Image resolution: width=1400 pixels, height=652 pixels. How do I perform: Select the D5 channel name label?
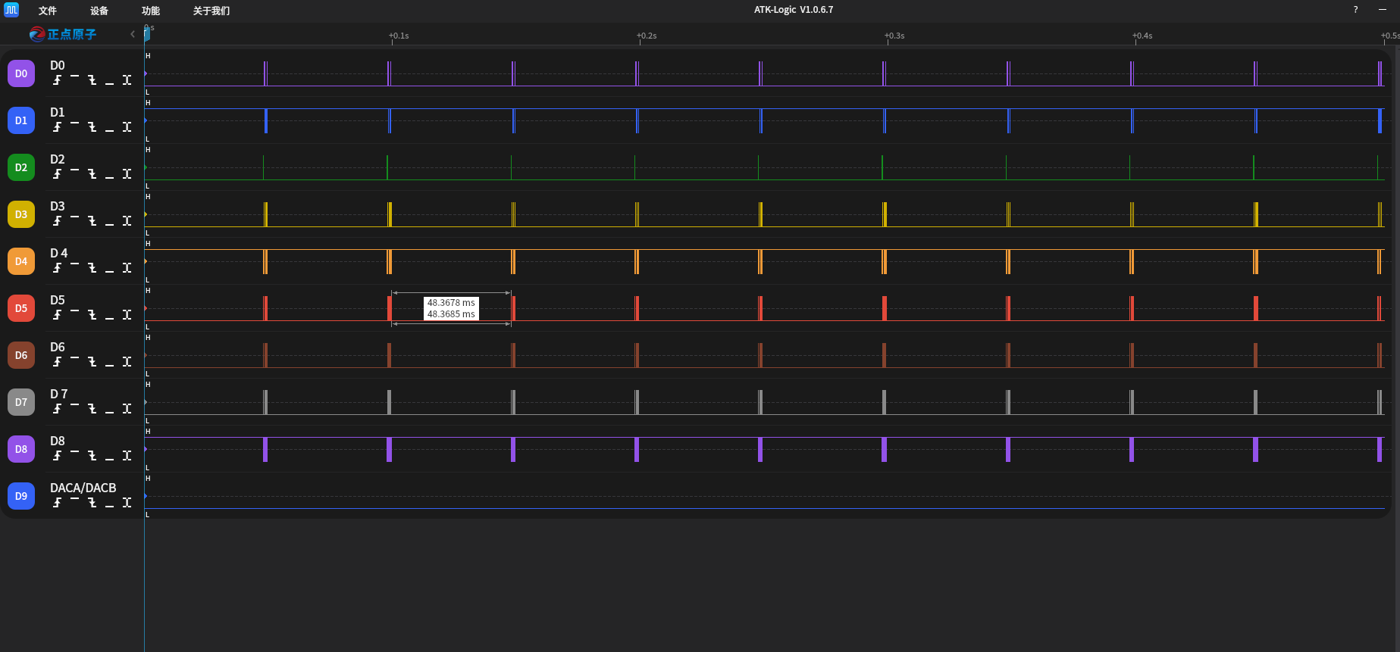(x=58, y=301)
